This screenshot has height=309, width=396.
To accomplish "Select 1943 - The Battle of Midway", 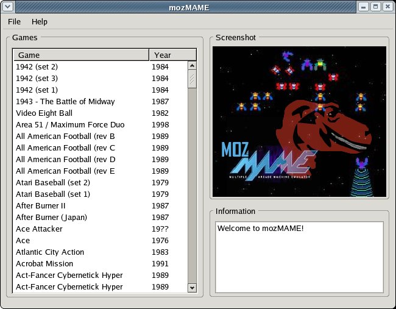I will [x=101, y=102].
